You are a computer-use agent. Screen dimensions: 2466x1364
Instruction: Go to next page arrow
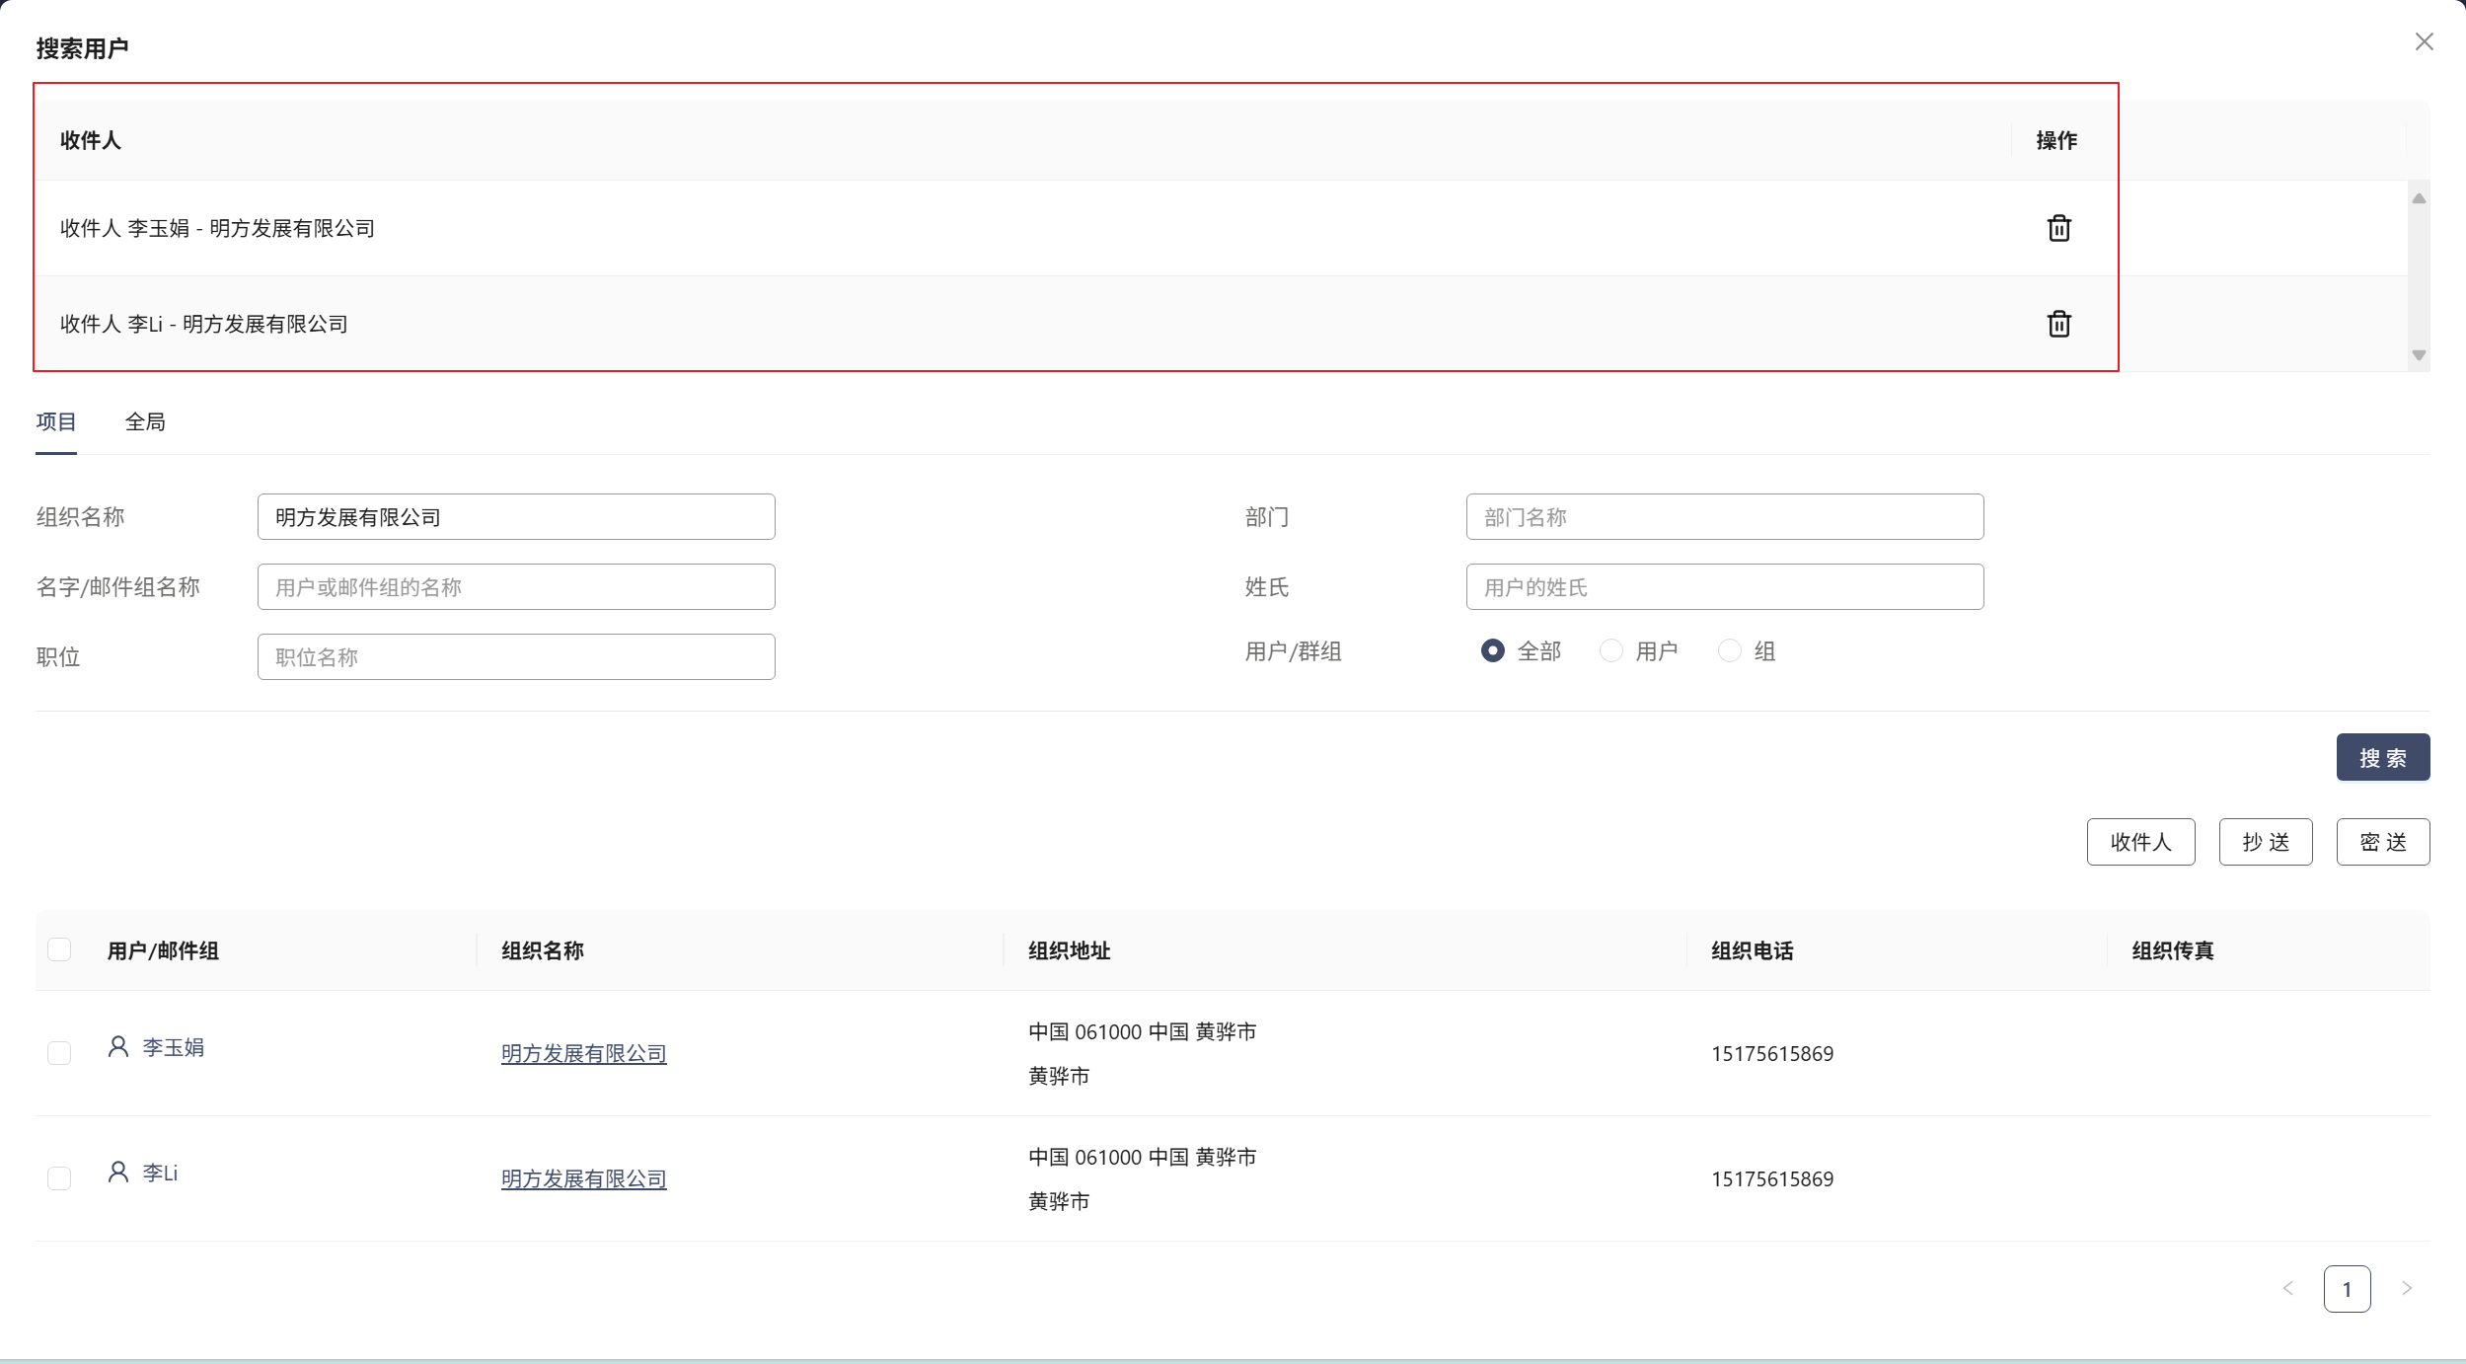[2406, 1288]
